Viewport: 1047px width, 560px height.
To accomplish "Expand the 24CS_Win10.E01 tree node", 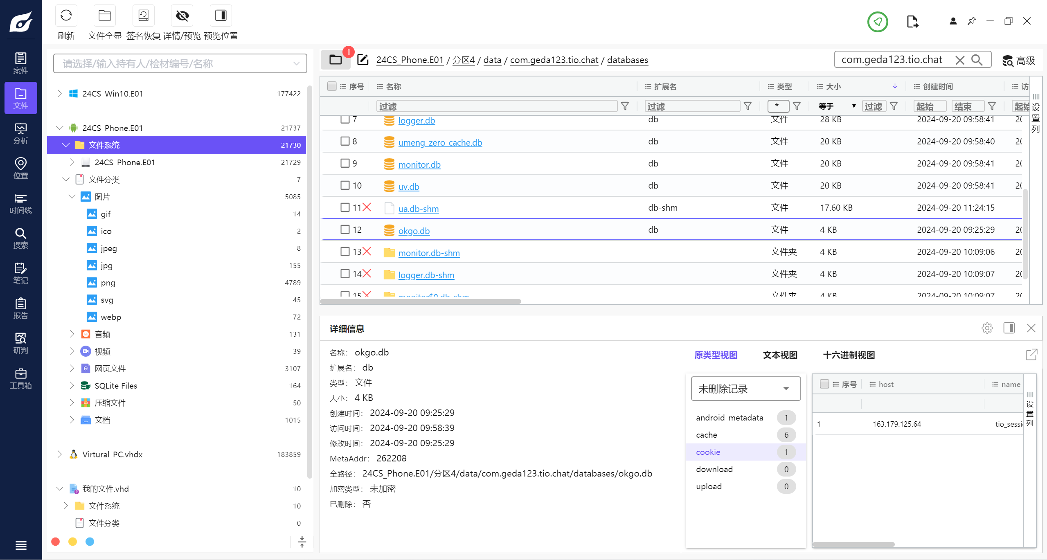I will pos(60,93).
